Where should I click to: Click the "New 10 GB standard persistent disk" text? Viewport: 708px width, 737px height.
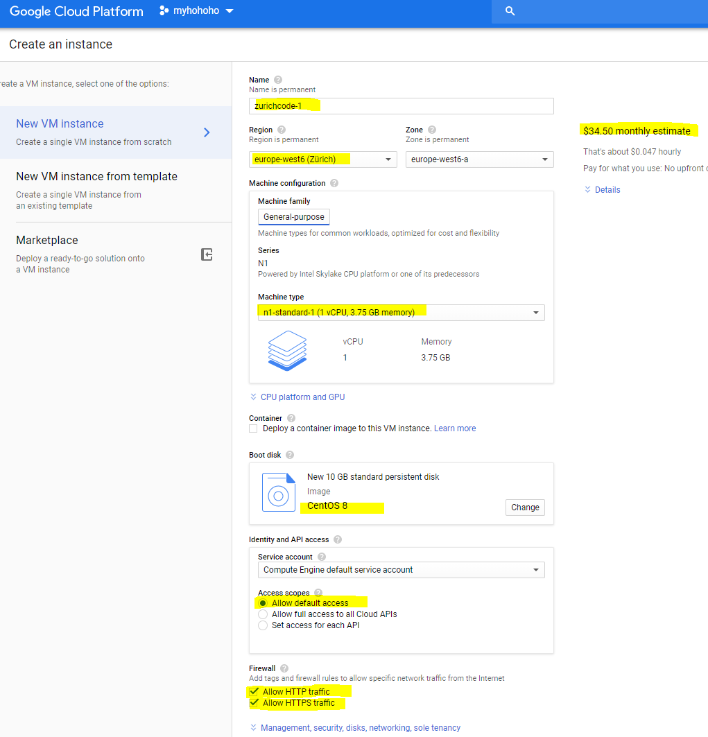373,476
